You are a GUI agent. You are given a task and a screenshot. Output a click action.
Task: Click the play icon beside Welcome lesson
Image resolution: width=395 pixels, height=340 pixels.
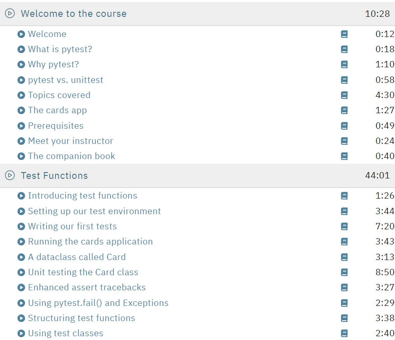pyautogui.click(x=21, y=34)
